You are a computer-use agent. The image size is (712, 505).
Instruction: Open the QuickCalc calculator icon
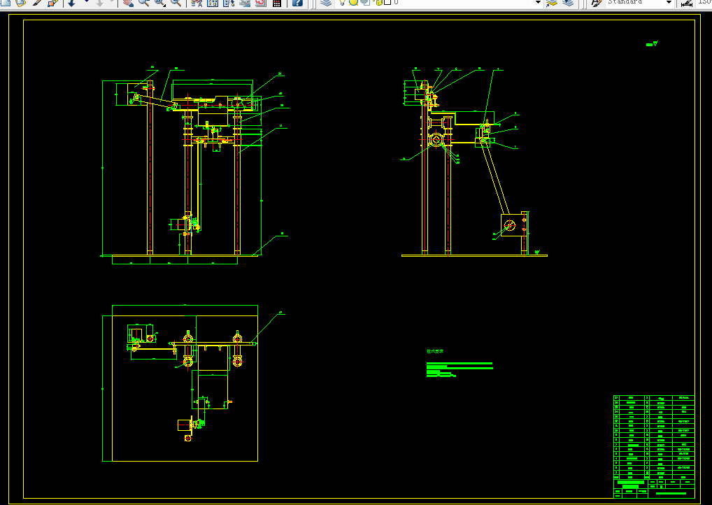tap(276, 3)
